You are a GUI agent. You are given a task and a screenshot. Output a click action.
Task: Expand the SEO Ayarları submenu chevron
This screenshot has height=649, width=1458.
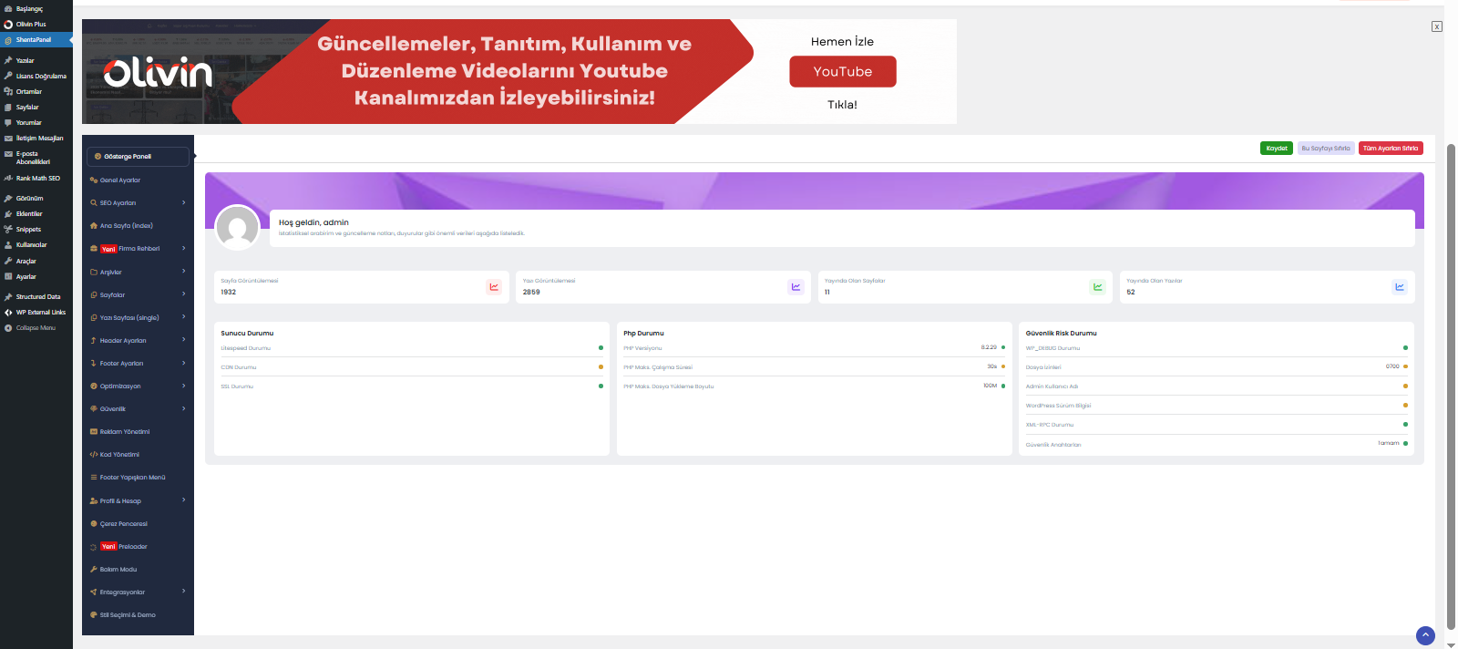tap(184, 202)
